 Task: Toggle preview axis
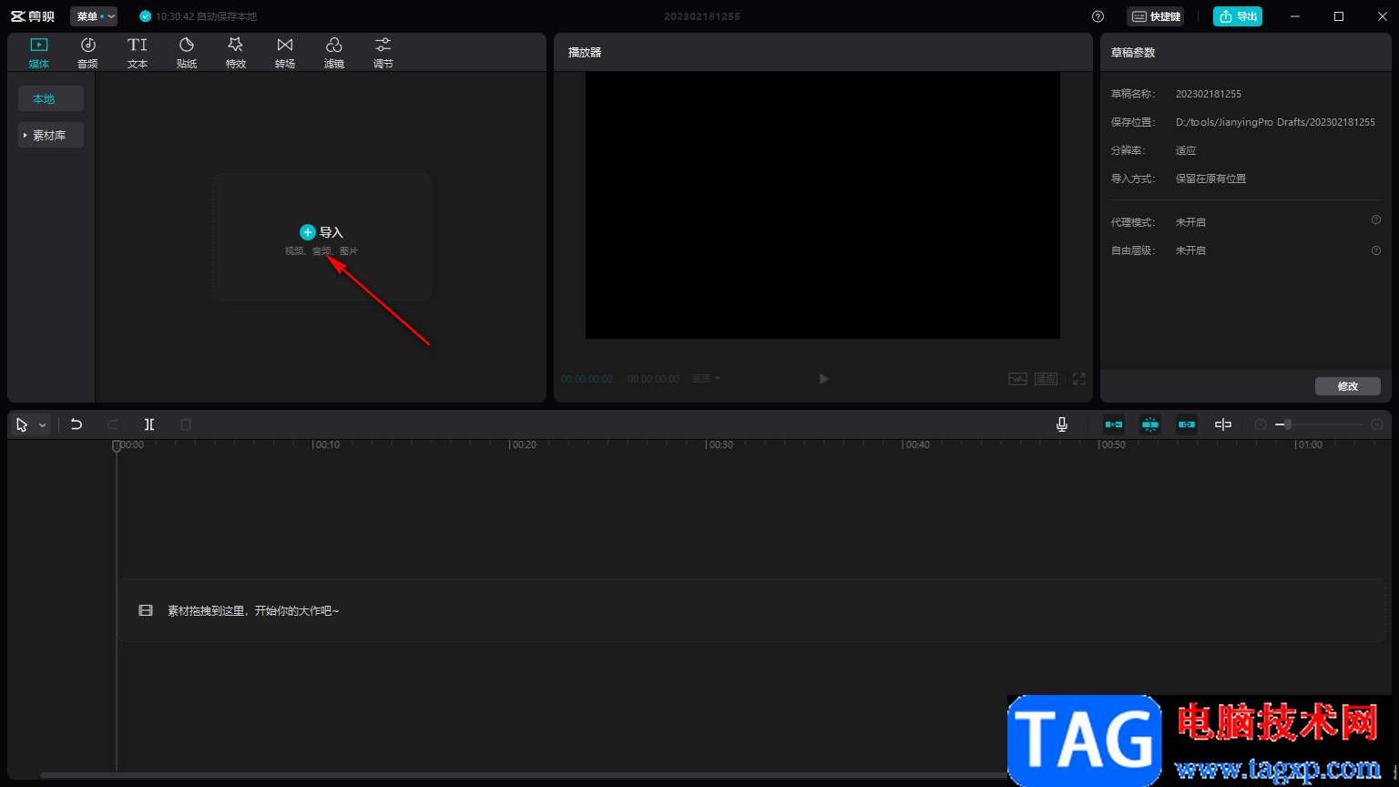1223,424
